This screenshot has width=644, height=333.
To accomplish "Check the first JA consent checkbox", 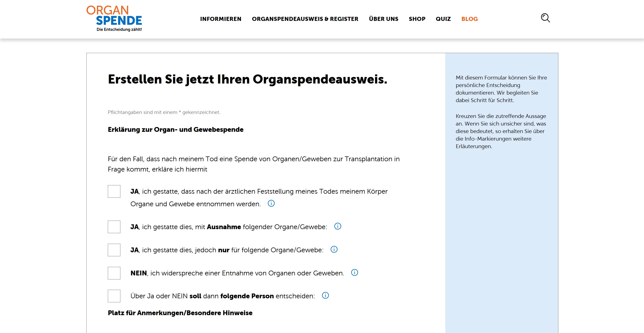I will [x=114, y=191].
